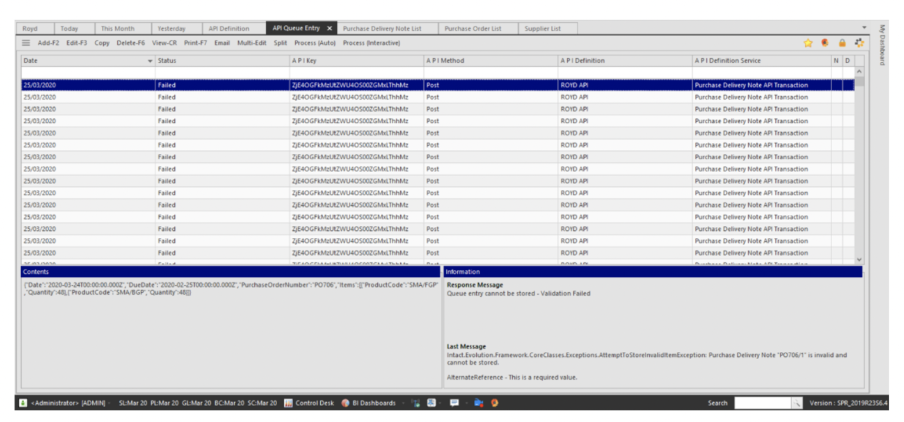Click the connectivity icon with green check mark

point(416,403)
